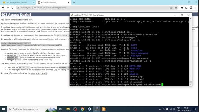
Task: Open the Chrome profile avatar
Action: click(191, 7)
